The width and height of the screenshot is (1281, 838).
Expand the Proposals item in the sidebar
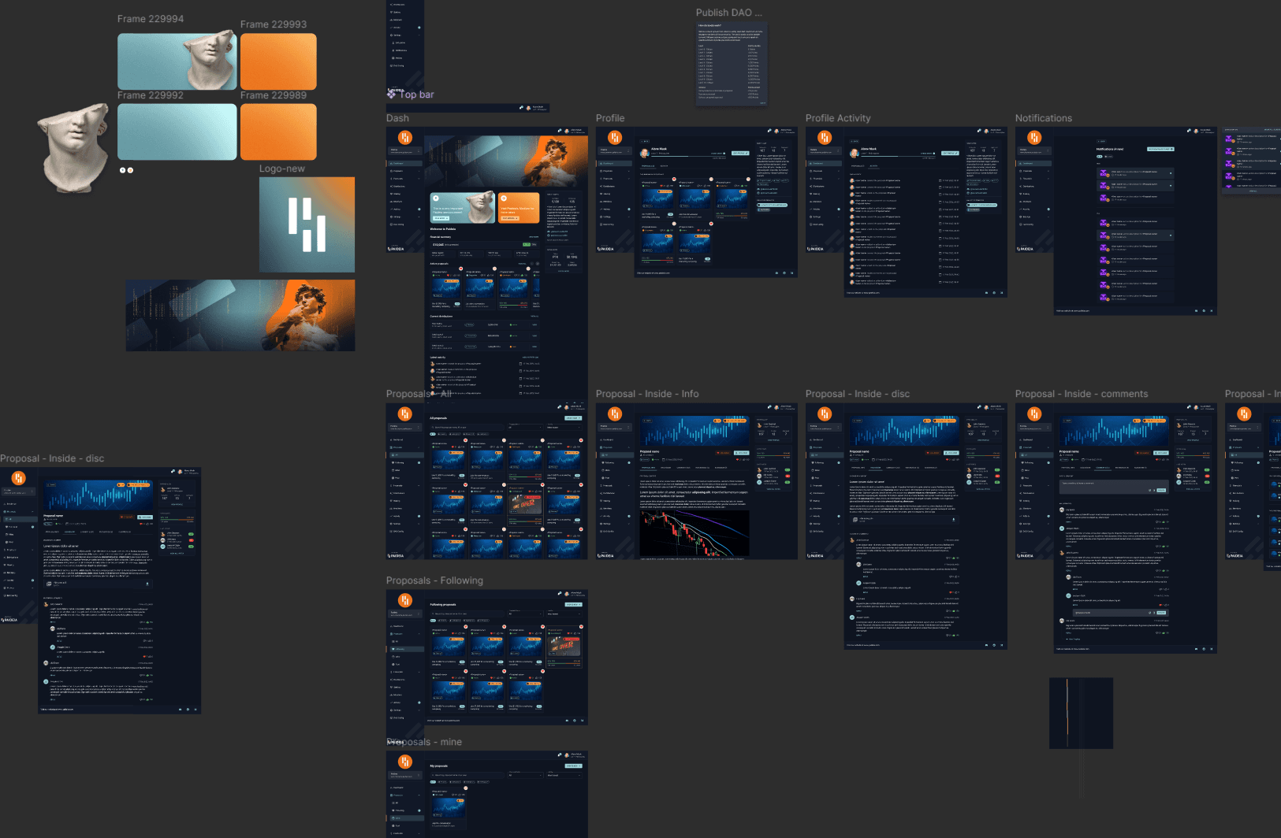pos(419,171)
